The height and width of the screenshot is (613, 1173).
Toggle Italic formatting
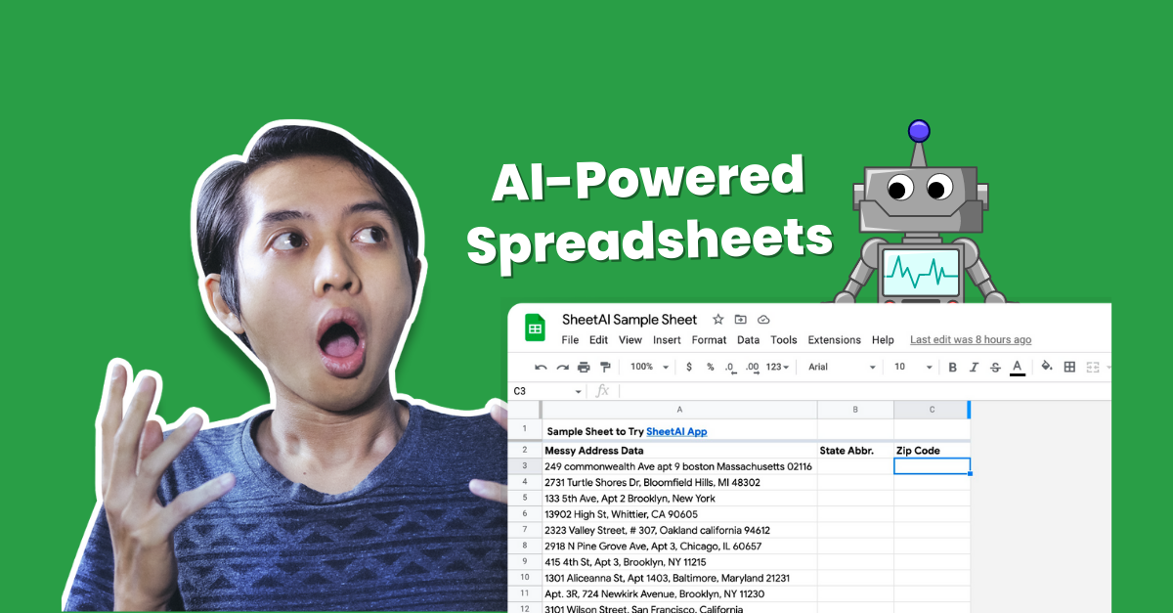click(x=974, y=368)
